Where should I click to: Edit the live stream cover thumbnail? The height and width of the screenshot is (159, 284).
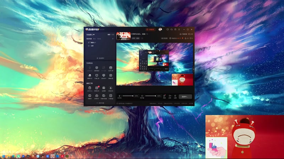pos(123,36)
